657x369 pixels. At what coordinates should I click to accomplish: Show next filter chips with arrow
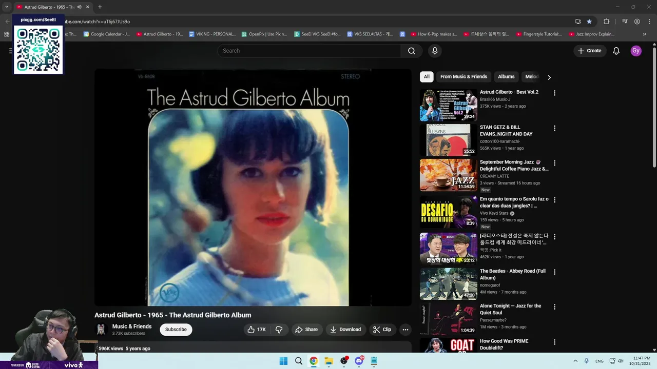click(549, 77)
